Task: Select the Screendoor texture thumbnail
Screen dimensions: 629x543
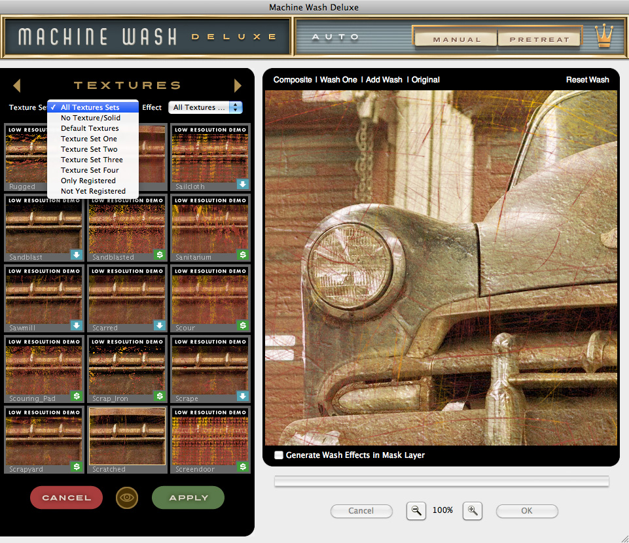Action: coord(210,440)
